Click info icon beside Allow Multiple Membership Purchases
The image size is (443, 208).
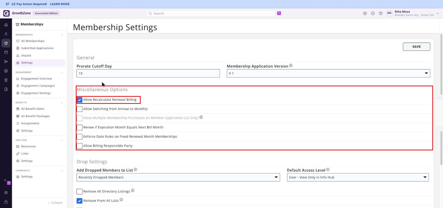pos(201,117)
